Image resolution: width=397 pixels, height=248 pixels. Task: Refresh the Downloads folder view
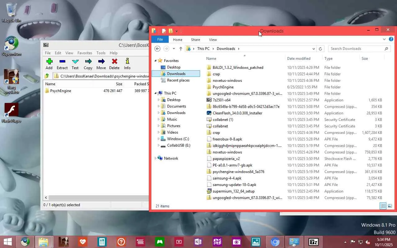[321, 49]
